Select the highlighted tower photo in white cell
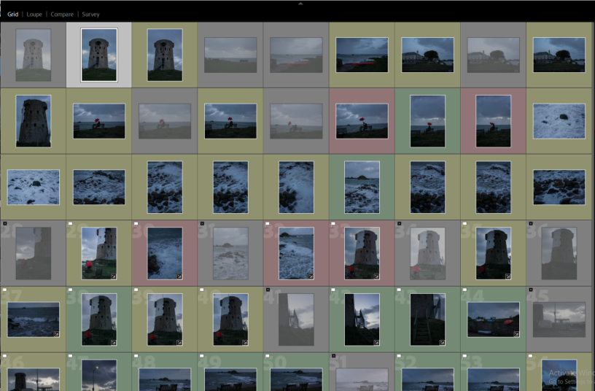The width and height of the screenshot is (595, 391). [99, 55]
